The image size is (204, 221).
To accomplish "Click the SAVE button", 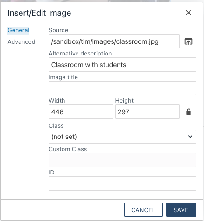I will pyautogui.click(x=181, y=210).
